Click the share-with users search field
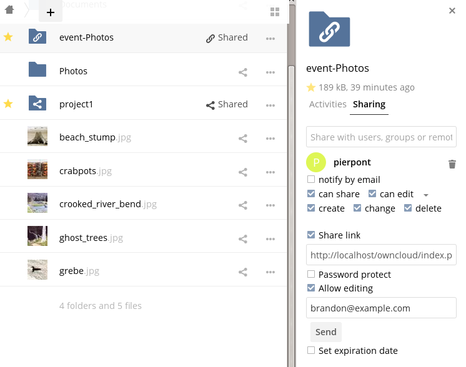This screenshot has height=367, width=466. pos(381,137)
